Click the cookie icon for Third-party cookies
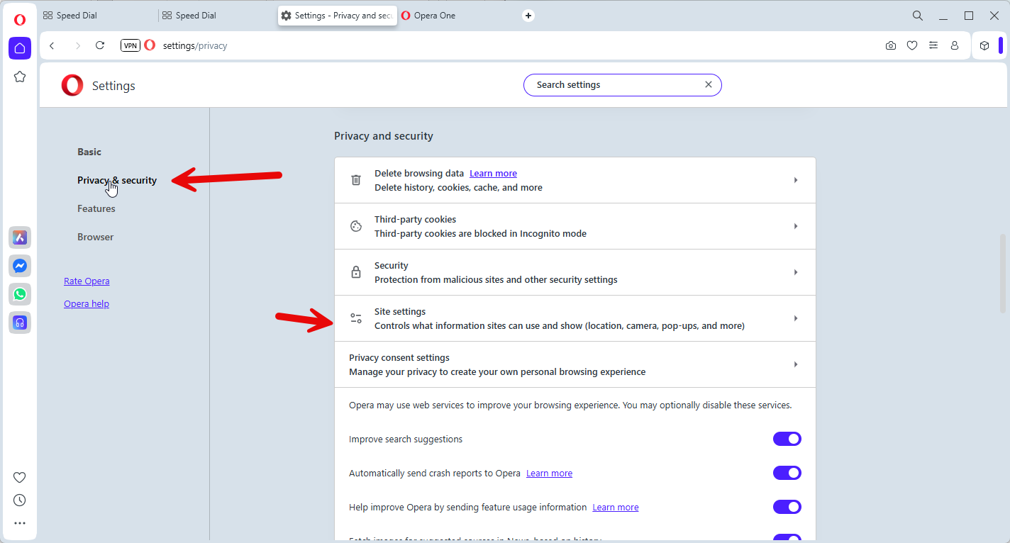This screenshot has width=1010, height=543. coord(356,226)
